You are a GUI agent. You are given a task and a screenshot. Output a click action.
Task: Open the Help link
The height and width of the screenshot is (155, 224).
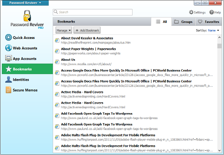(215, 12)
